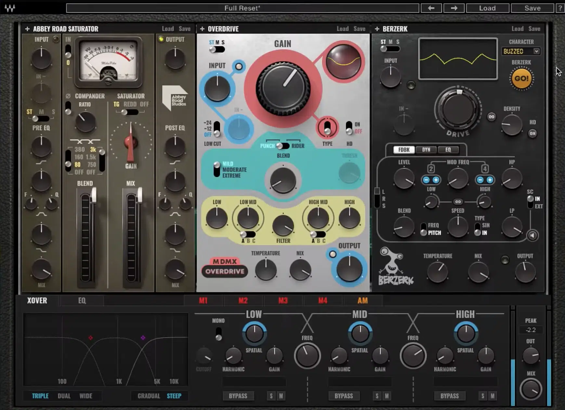The width and height of the screenshot is (565, 410).
Task: Click the top bar Load button
Action: pyautogui.click(x=487, y=8)
